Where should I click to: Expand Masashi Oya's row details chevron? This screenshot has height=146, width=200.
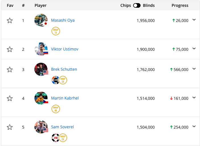194,20
